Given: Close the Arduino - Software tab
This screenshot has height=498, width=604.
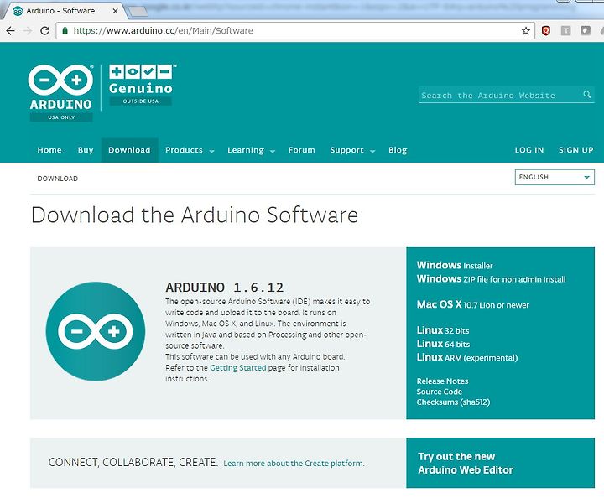Looking at the screenshot, I should pyautogui.click(x=115, y=11).
